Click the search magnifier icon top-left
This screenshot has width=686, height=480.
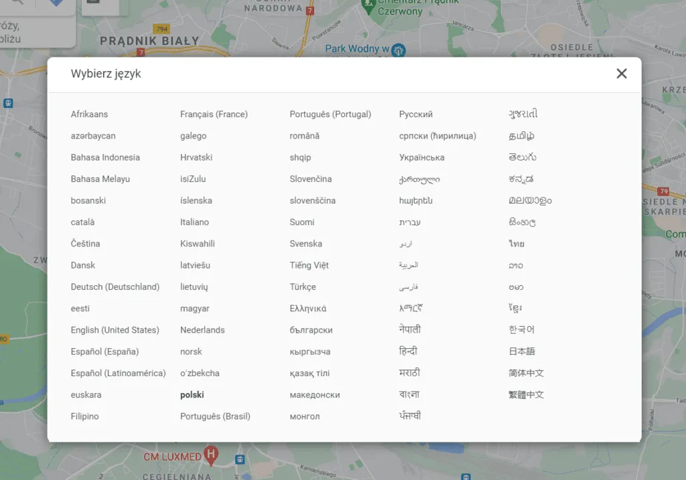tap(17, 3)
